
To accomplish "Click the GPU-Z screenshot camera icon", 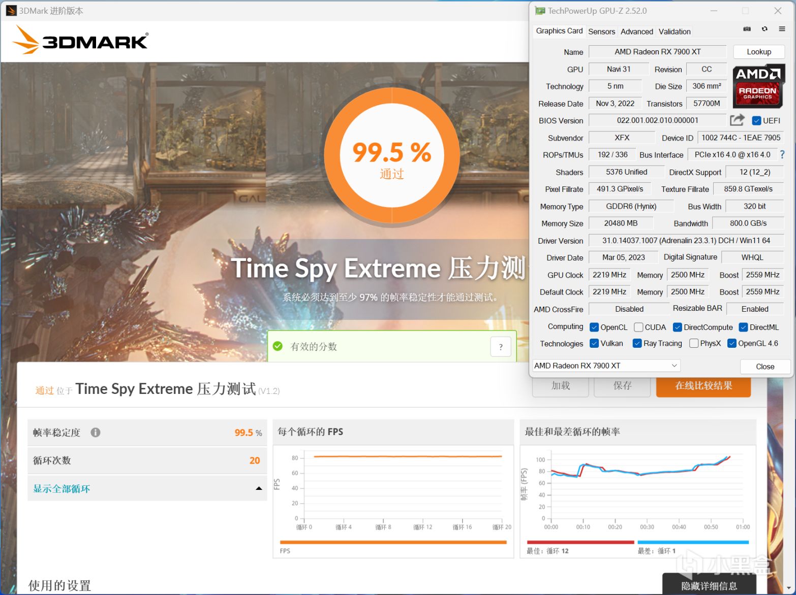I will [747, 29].
